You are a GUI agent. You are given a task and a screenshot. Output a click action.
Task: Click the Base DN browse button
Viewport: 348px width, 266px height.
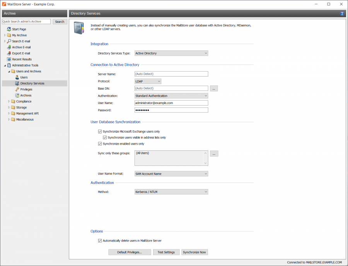pos(214,88)
